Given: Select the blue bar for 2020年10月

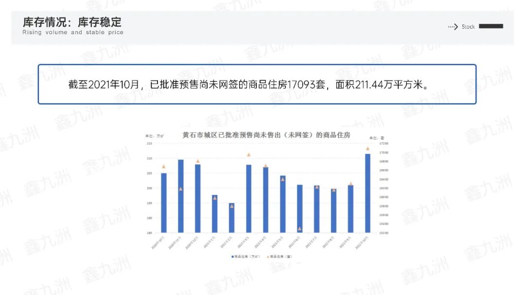Looking at the screenshot, I should [164, 203].
